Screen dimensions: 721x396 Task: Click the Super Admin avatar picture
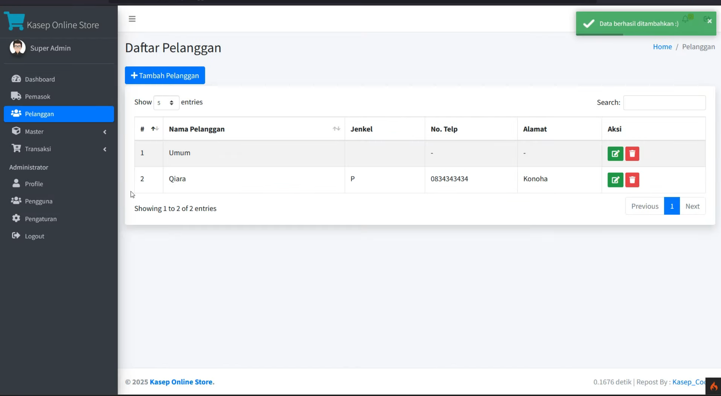[17, 47]
